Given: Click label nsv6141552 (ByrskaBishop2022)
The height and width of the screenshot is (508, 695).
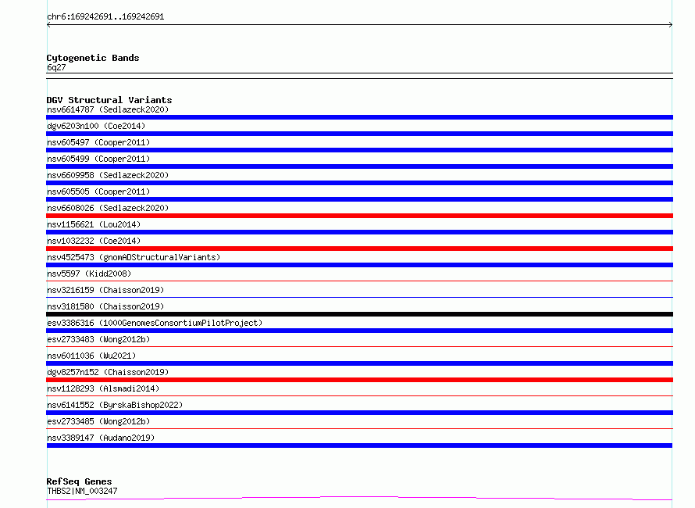Looking at the screenshot, I should [x=115, y=405].
